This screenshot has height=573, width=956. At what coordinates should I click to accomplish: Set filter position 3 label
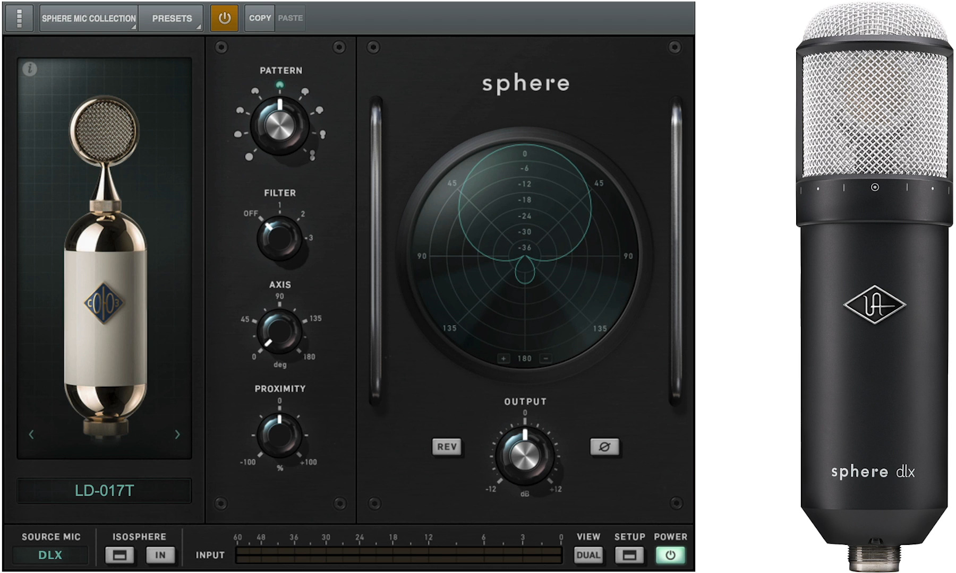coord(311,238)
